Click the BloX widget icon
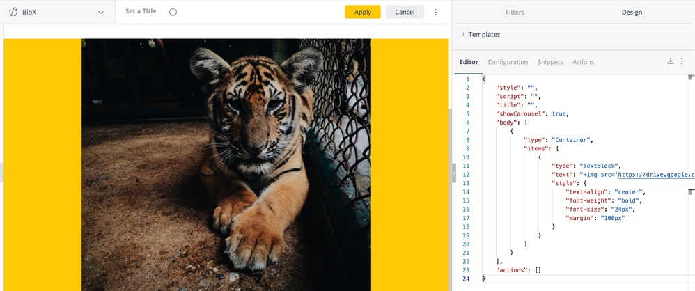 coord(13,12)
